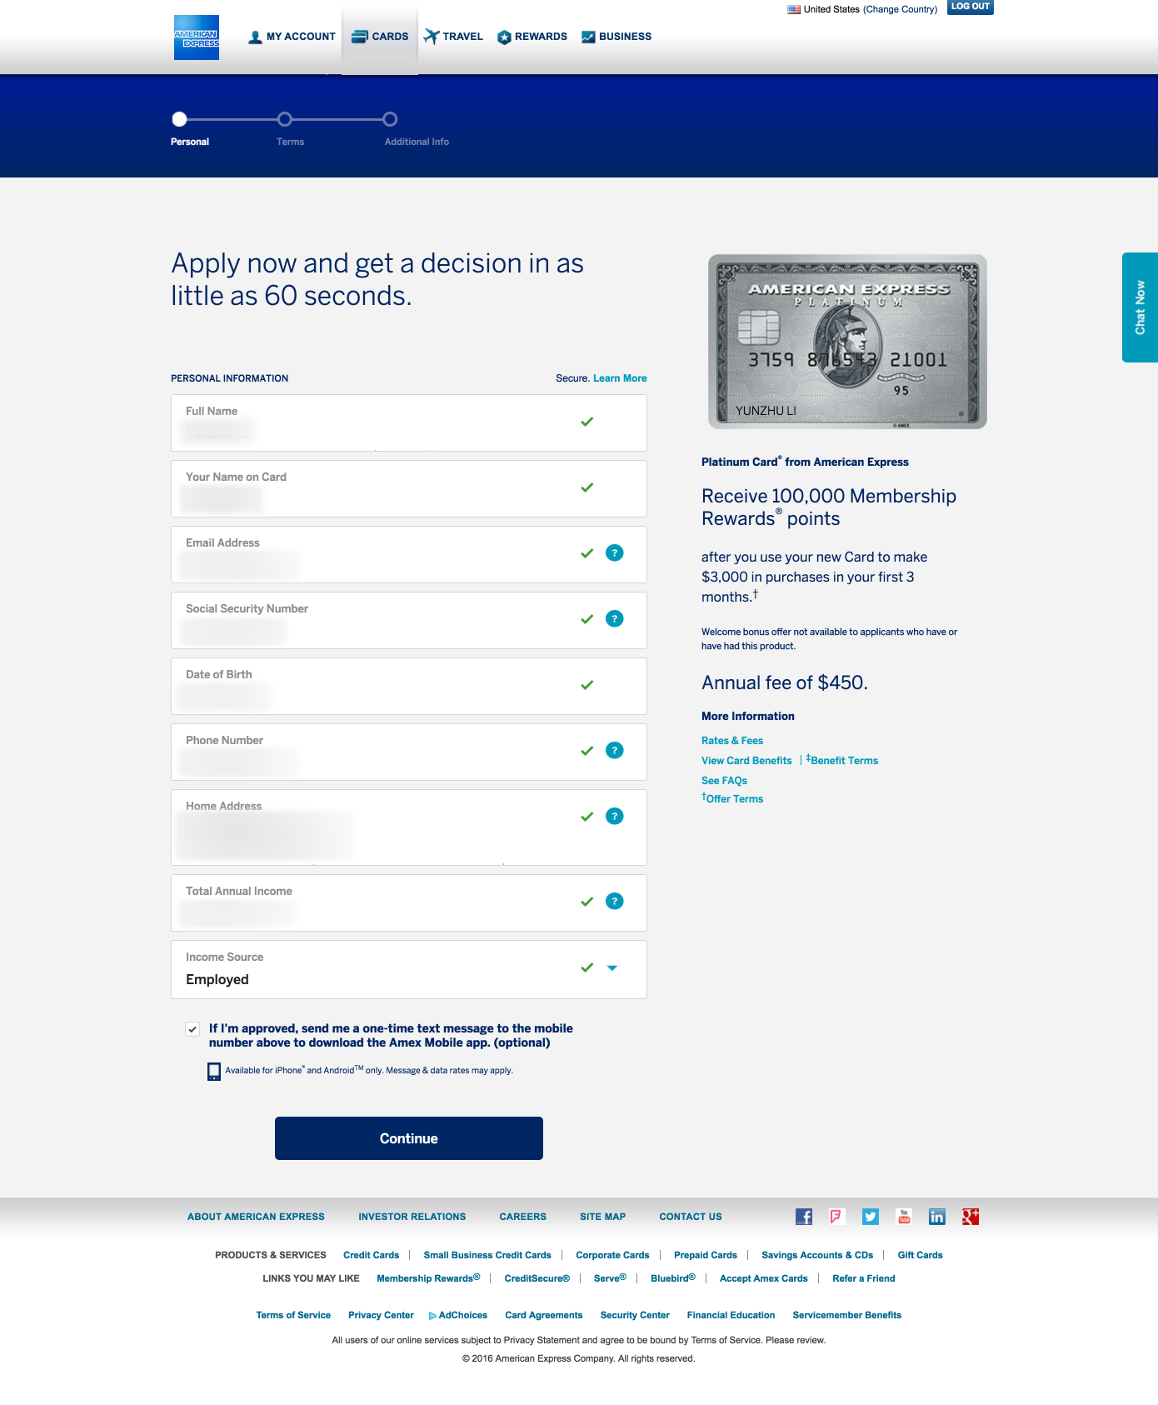The width and height of the screenshot is (1158, 1405).
Task: Click the US flag icon
Action: click(793, 9)
